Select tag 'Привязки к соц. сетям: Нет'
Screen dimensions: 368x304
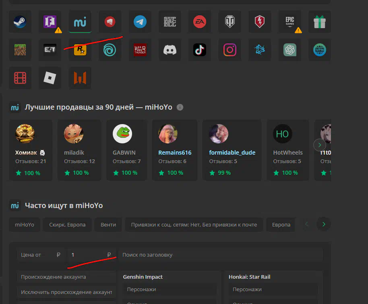pos(194,224)
